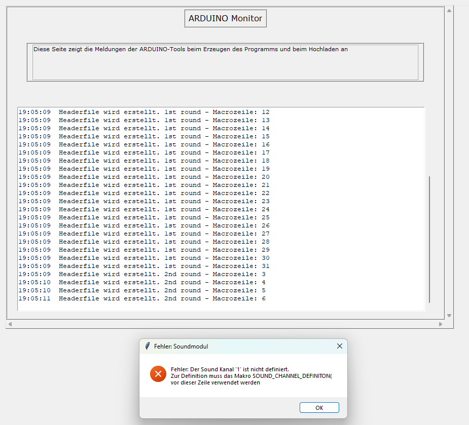Click log line 1st round Macrozeile: 20
This screenshot has width=469, height=425.
coord(144,177)
